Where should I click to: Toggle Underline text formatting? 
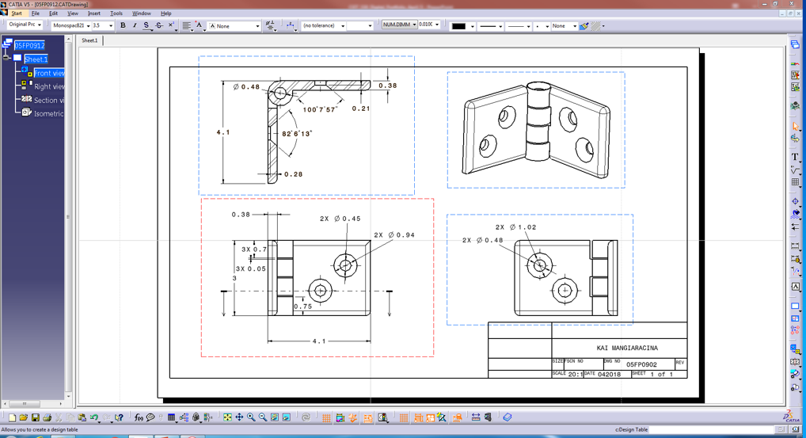point(146,25)
